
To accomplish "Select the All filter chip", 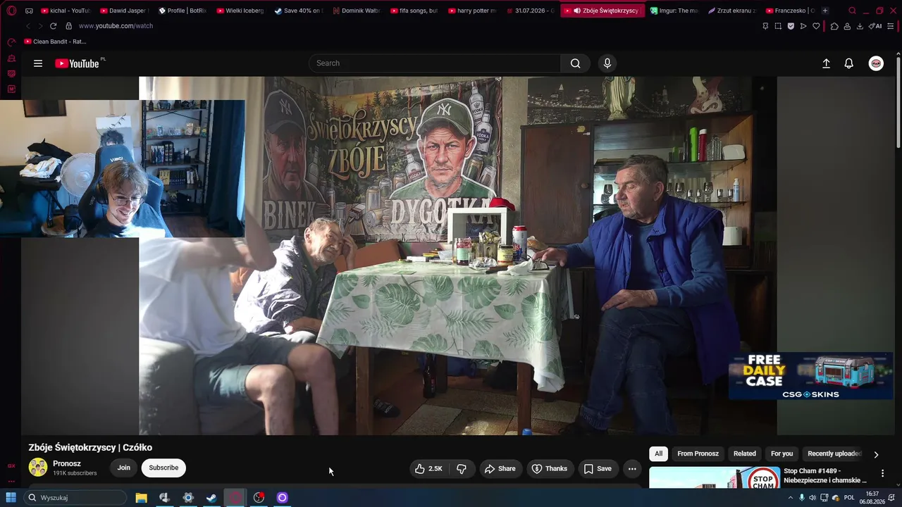I will coord(659,454).
